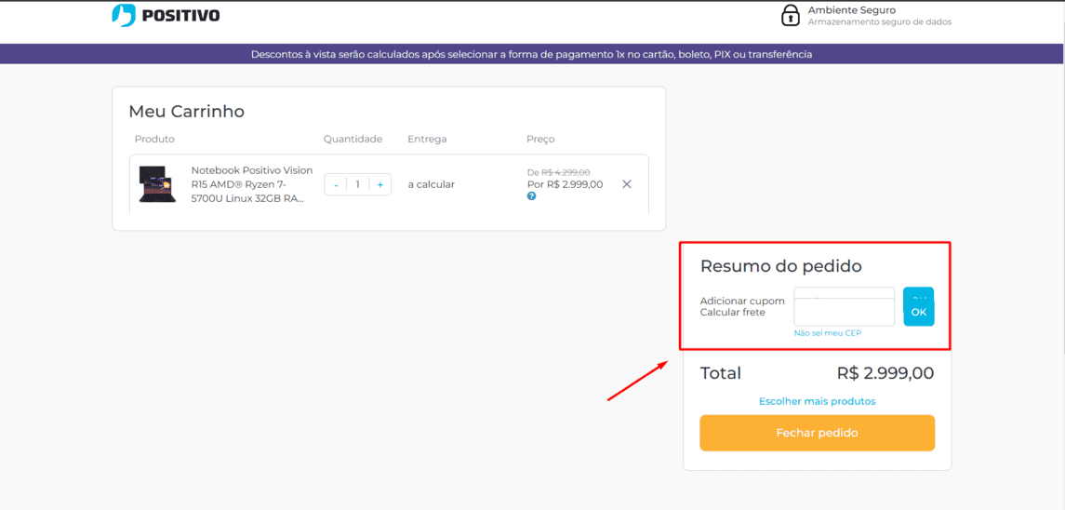Click the OK button for shipping
This screenshot has width=1065, height=510.
pos(919,312)
